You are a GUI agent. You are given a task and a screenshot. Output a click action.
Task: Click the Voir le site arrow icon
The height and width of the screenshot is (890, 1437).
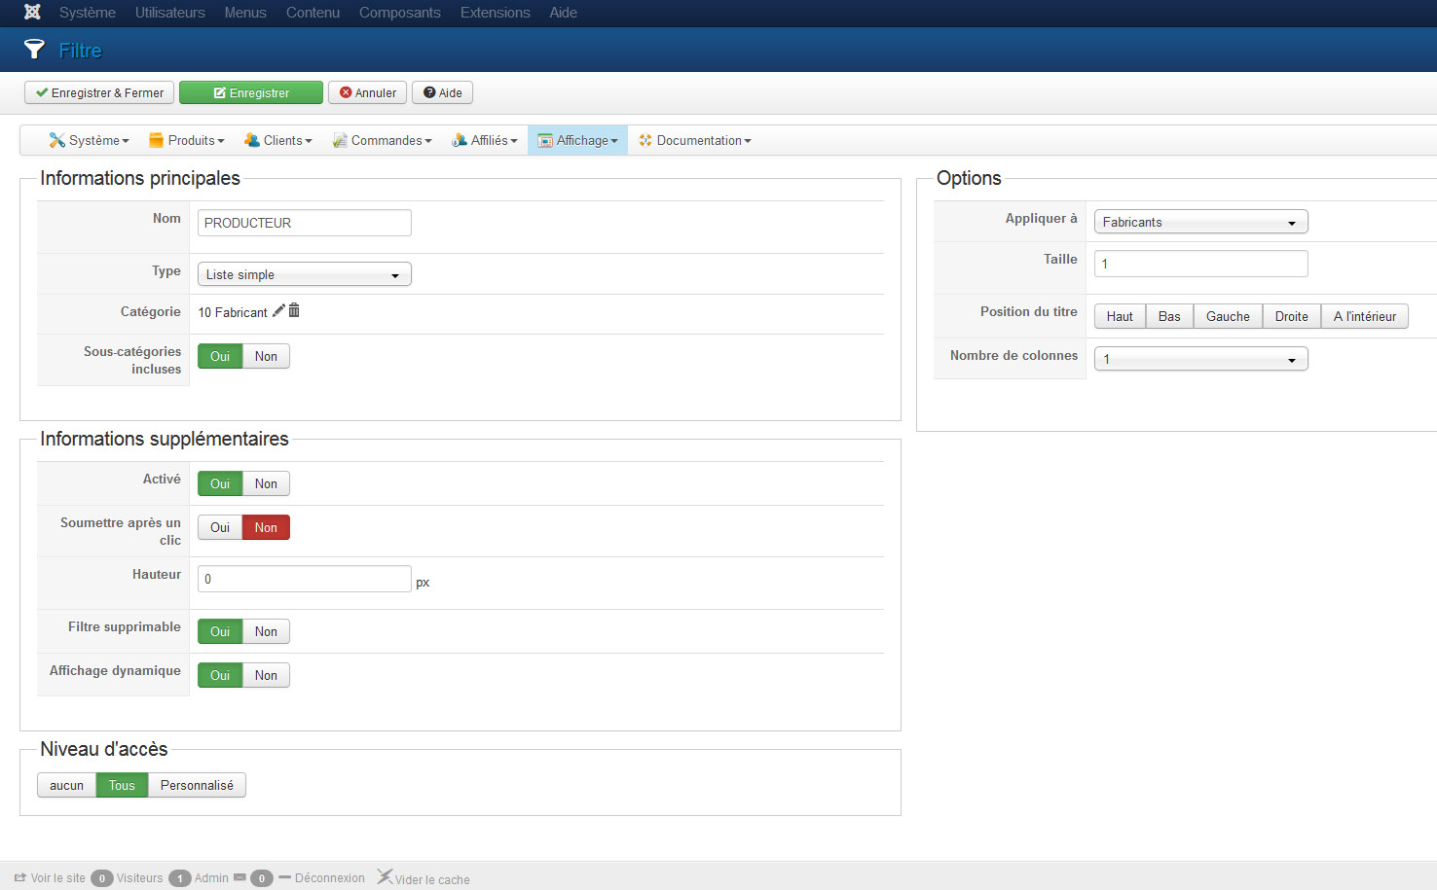pos(20,877)
